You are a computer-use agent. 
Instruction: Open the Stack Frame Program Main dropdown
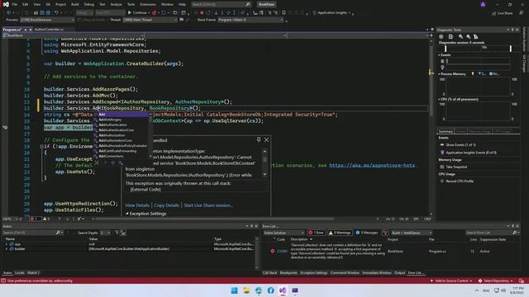tap(250, 20)
